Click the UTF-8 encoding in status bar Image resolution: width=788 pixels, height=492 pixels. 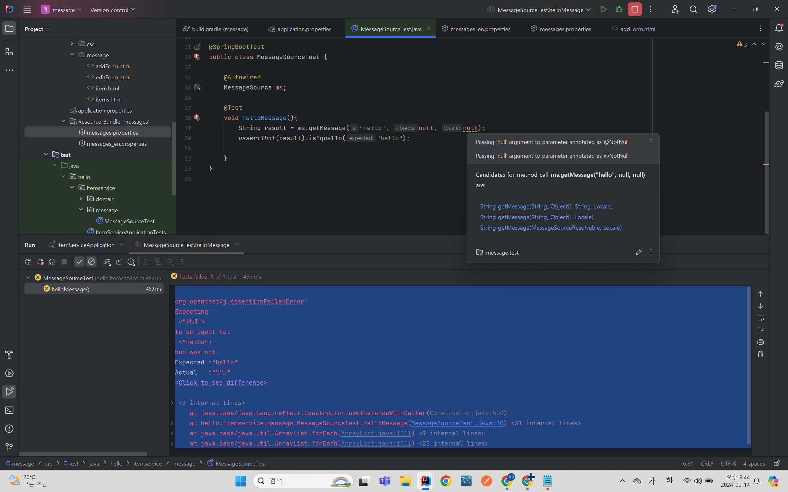(728, 463)
